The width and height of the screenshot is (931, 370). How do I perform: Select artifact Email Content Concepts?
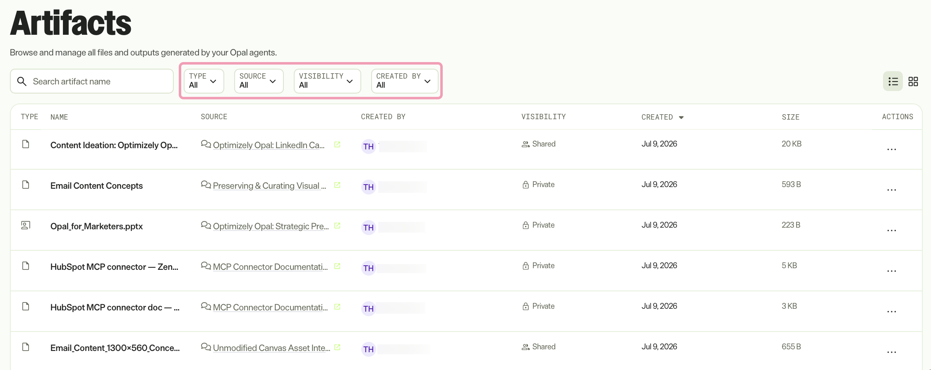point(96,186)
